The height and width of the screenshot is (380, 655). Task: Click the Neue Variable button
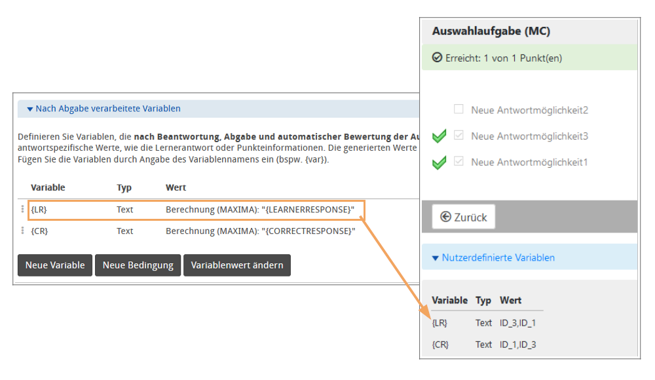pos(55,265)
